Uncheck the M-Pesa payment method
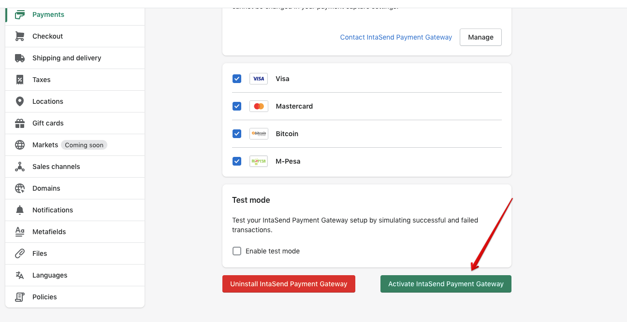The width and height of the screenshot is (627, 322). coord(237,161)
